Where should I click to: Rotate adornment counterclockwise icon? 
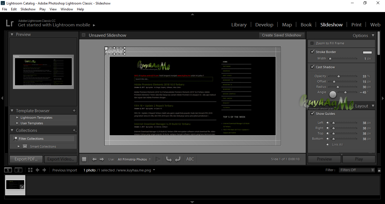[169, 159]
